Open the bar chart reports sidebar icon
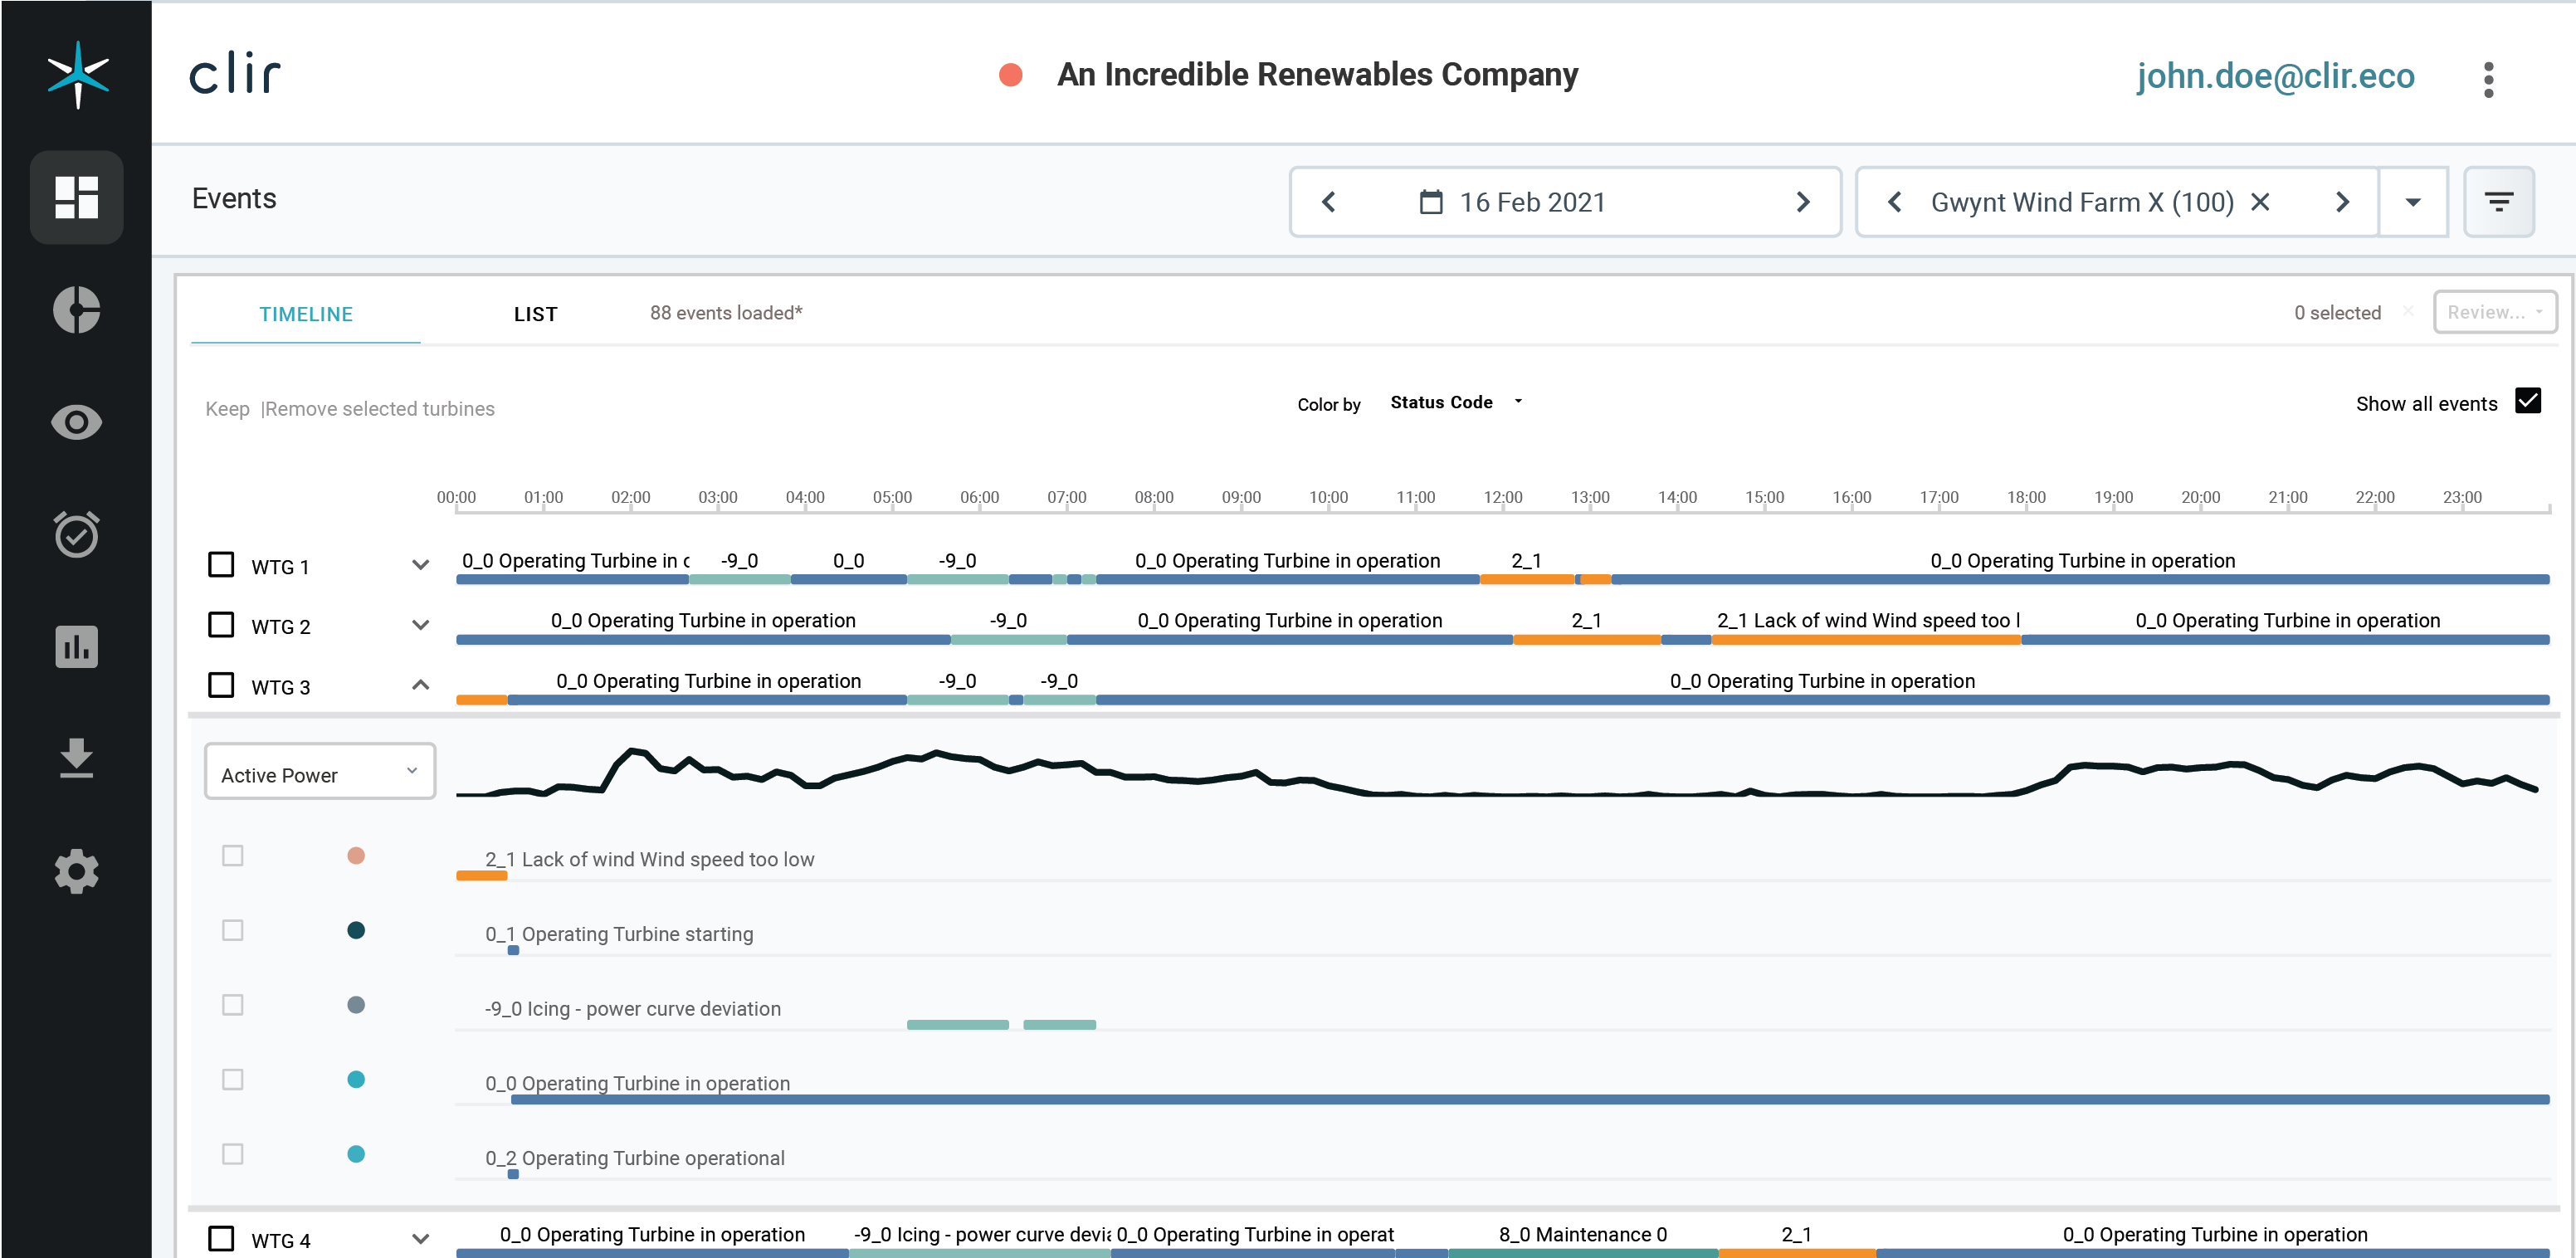 pos(76,646)
